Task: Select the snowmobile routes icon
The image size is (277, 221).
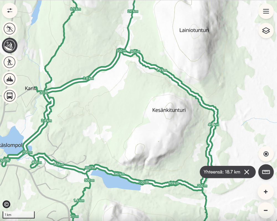Action: click(9, 79)
